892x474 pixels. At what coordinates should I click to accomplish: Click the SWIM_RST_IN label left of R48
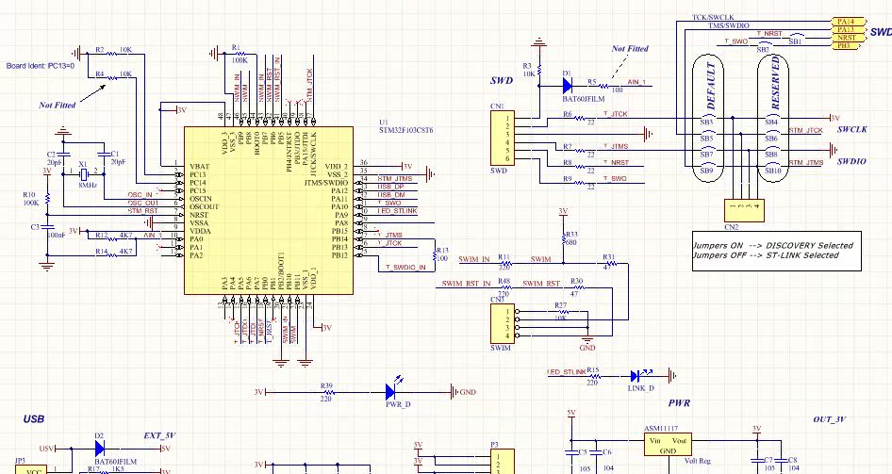coord(466,283)
